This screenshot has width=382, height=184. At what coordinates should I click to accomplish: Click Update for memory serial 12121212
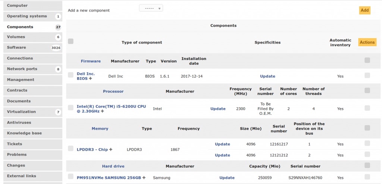pyautogui.click(x=222, y=155)
